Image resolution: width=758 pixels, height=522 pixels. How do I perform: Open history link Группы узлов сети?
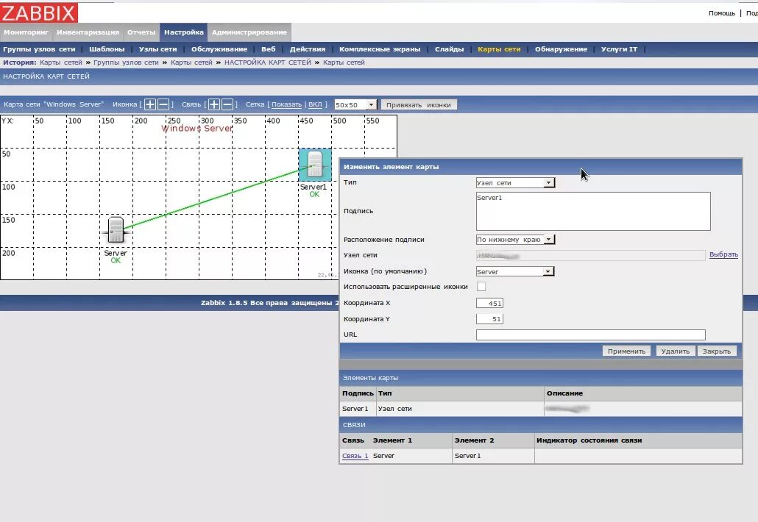(x=126, y=62)
